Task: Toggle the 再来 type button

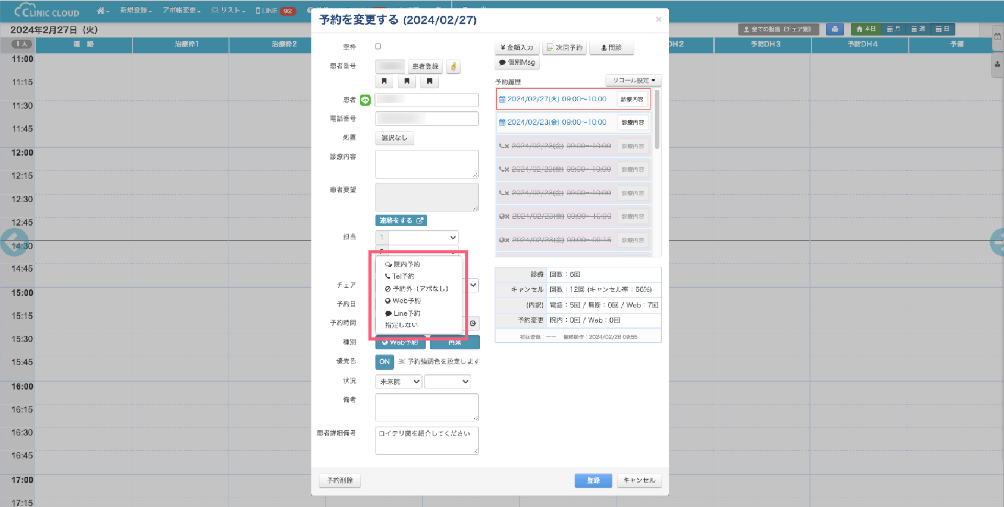Action: pyautogui.click(x=454, y=343)
